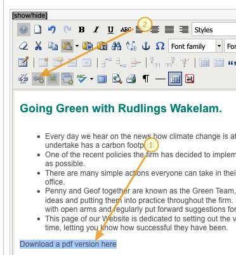Click the bullet starting 'There are many simple actions'
Viewport: 236px width, 255px height.
pyautogui.click(x=140, y=178)
